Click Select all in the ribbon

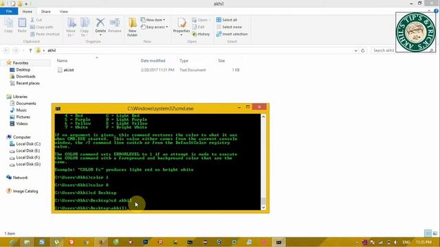(227, 20)
